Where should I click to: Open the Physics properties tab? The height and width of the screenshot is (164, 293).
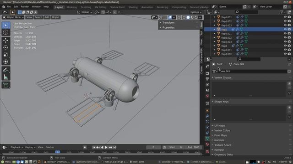pyautogui.click(x=207, y=128)
